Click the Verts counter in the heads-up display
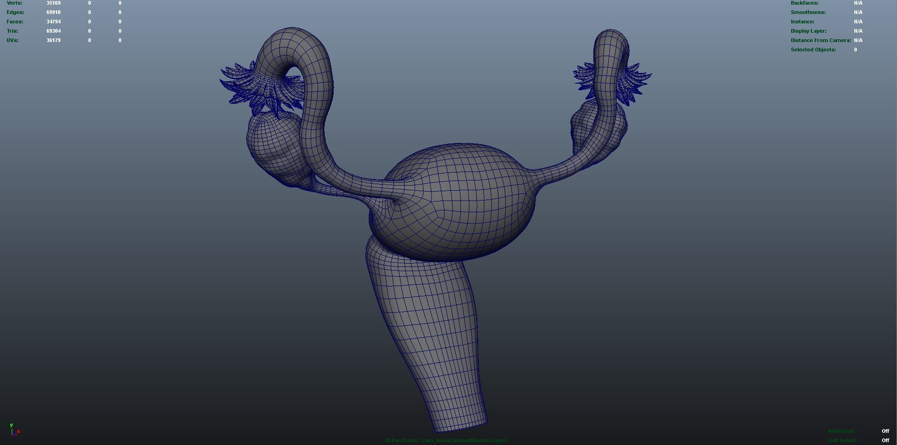This screenshot has height=445, width=897. pos(14,3)
